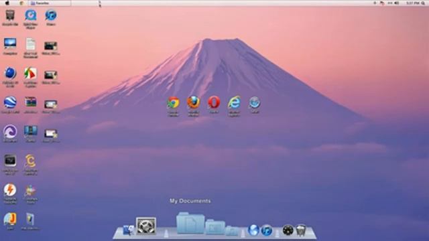Open the Apple menu

point(7,3)
